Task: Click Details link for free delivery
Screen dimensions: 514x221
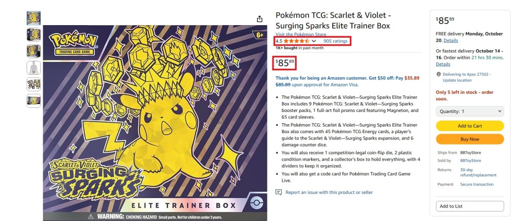Action: [x=450, y=40]
